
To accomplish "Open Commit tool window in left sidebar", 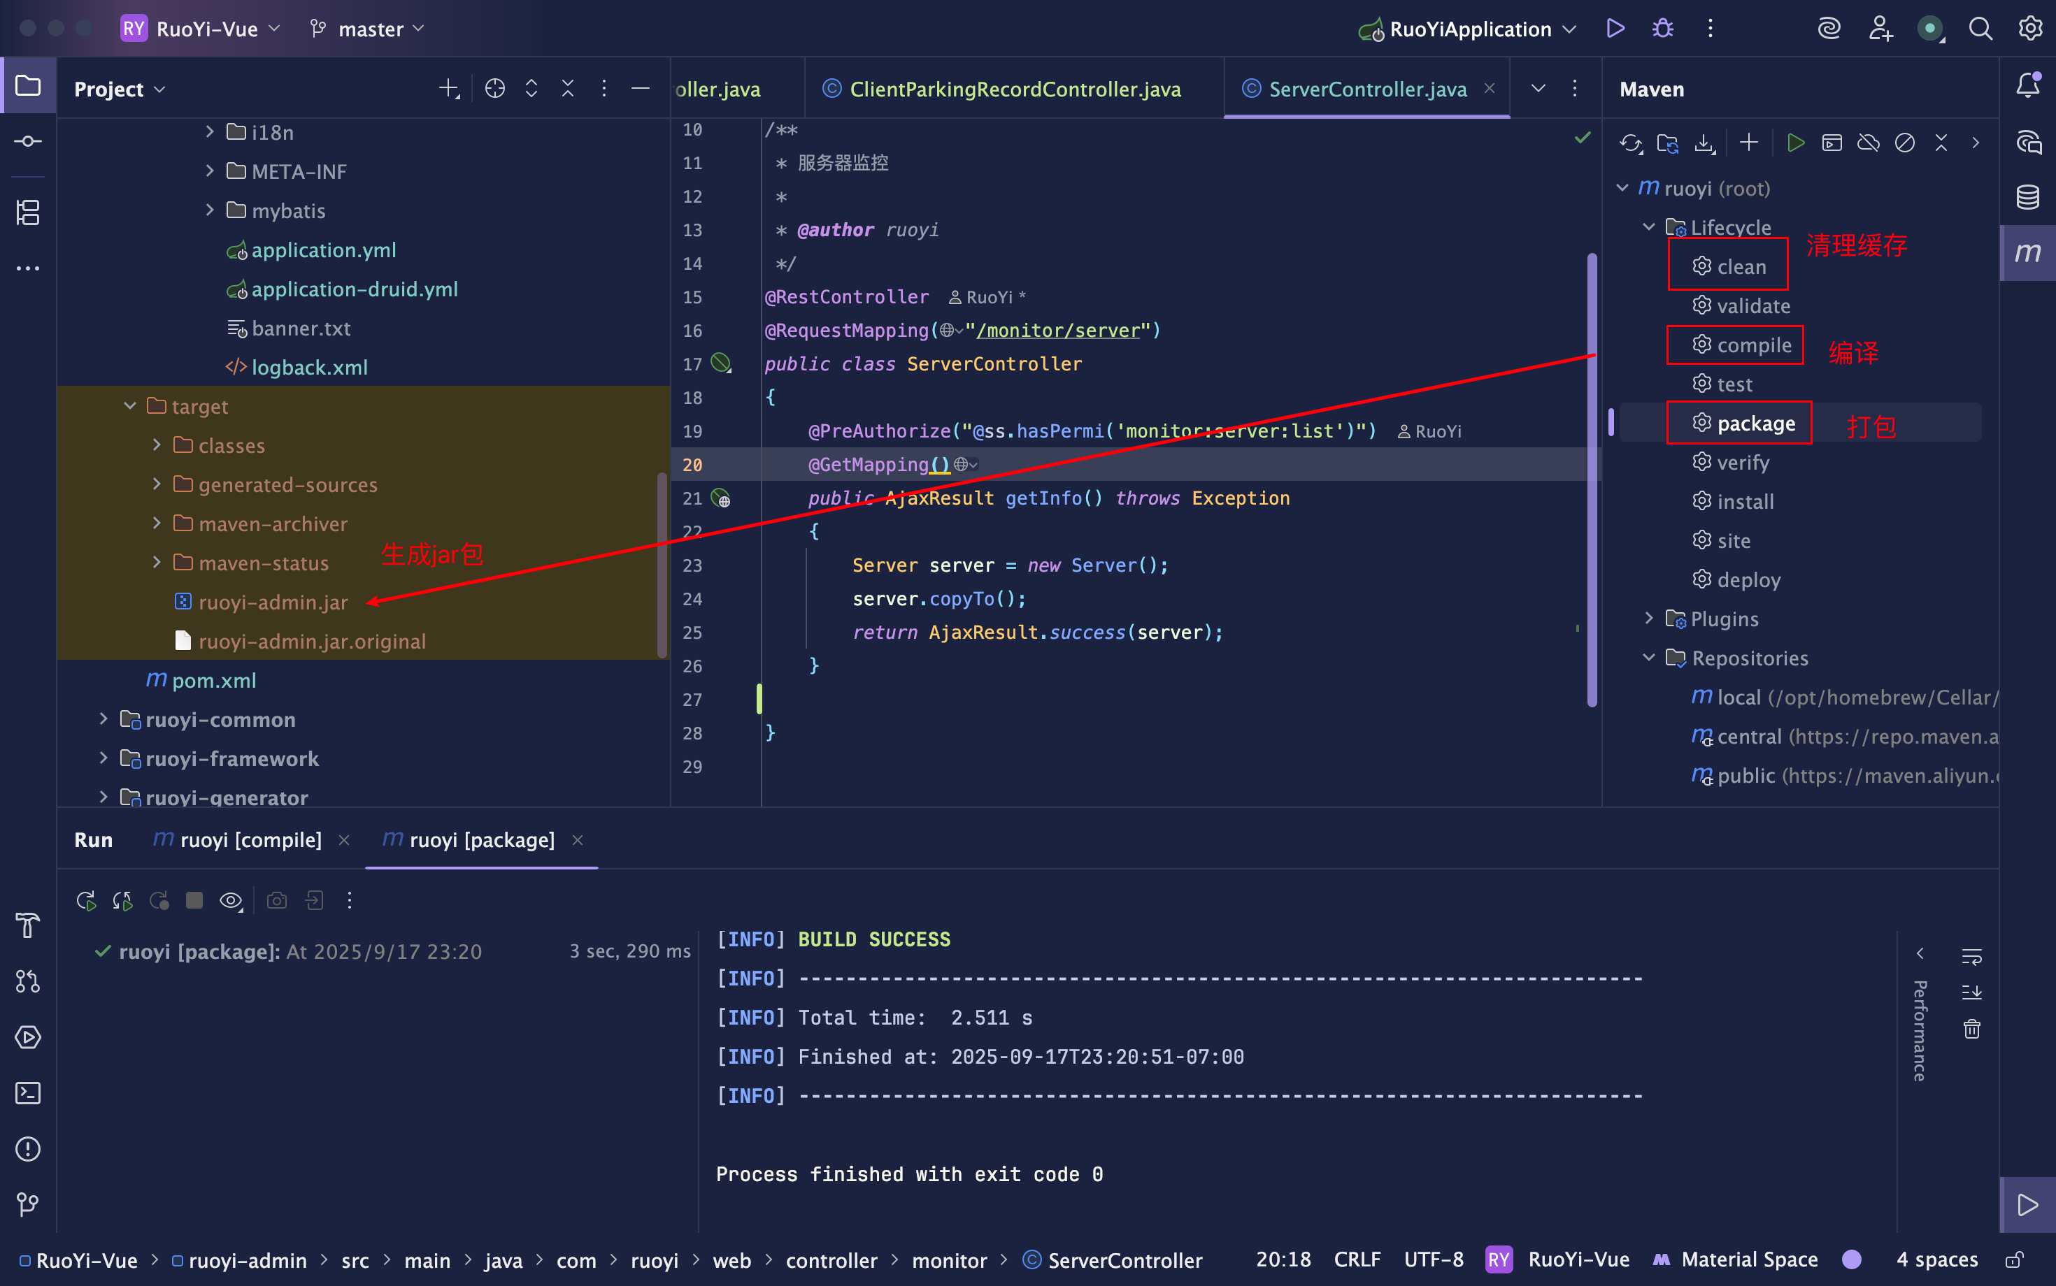I will click(28, 141).
